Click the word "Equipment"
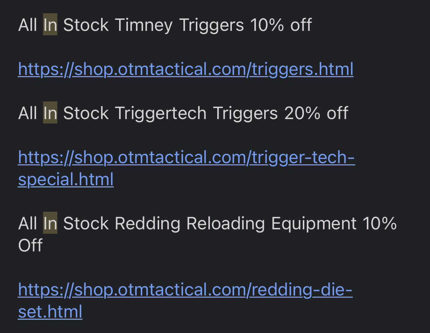430x333 pixels. [314, 223]
